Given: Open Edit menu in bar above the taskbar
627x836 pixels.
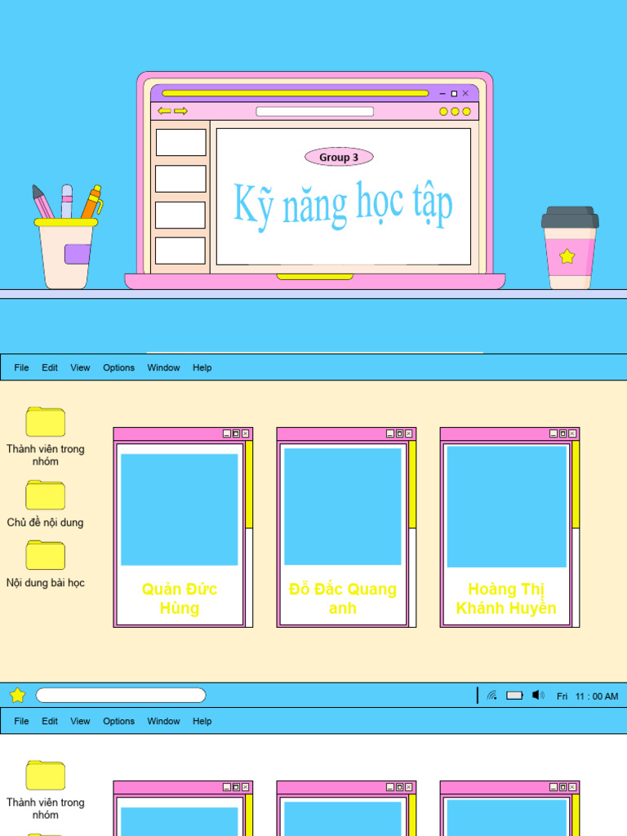Looking at the screenshot, I should point(50,368).
